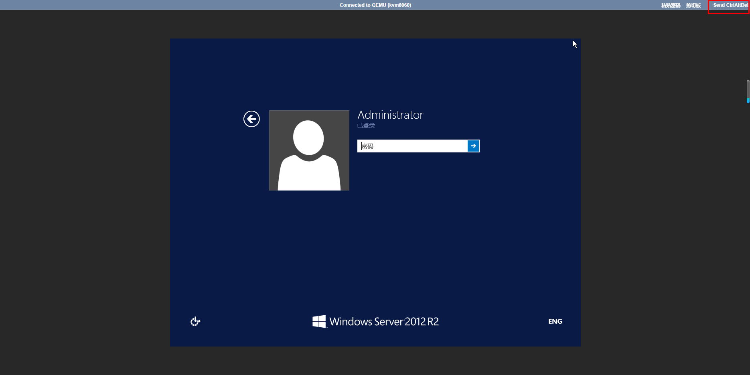Click the separator left of Send CtrlAltDel
The height and width of the screenshot is (375, 750).
coord(710,5)
